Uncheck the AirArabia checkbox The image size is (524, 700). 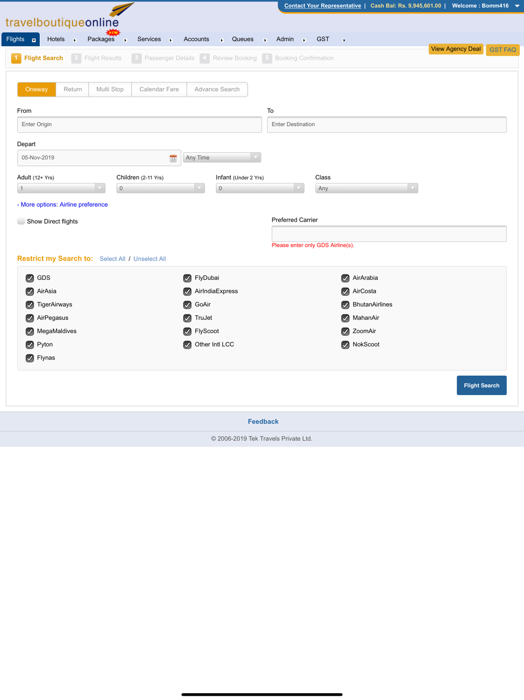(x=345, y=278)
